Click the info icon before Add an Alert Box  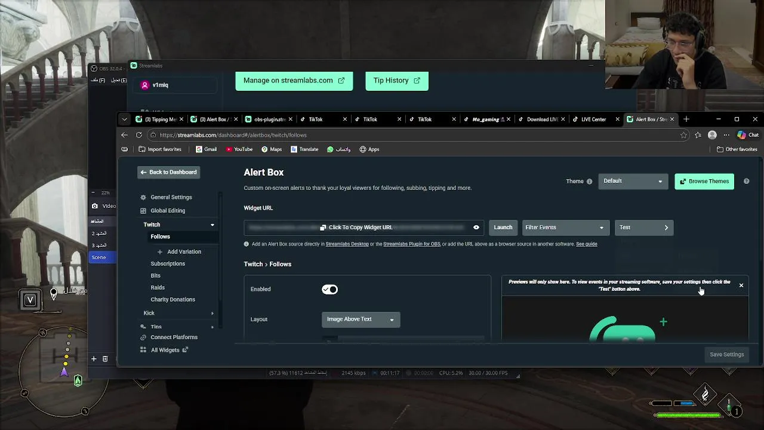pyautogui.click(x=247, y=244)
